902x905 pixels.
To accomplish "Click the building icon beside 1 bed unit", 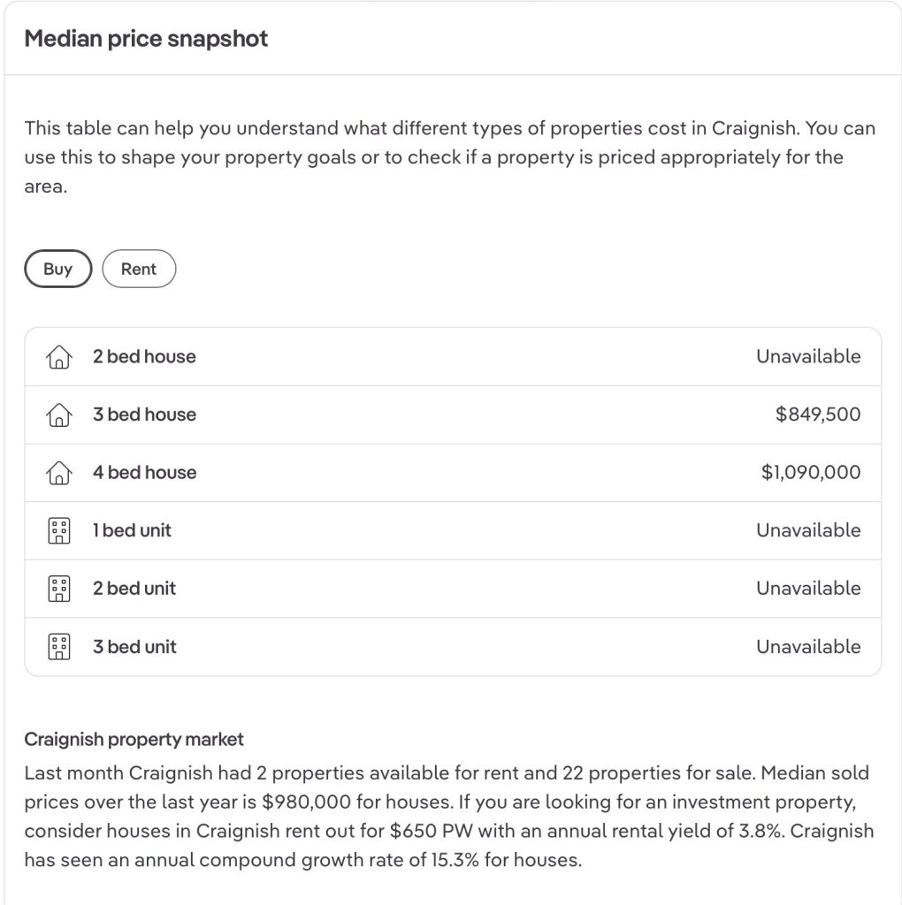I will click(58, 531).
